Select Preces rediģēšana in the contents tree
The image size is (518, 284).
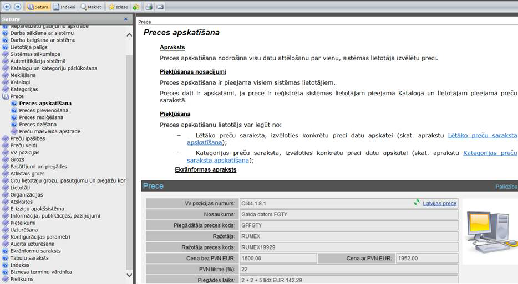click(41, 117)
